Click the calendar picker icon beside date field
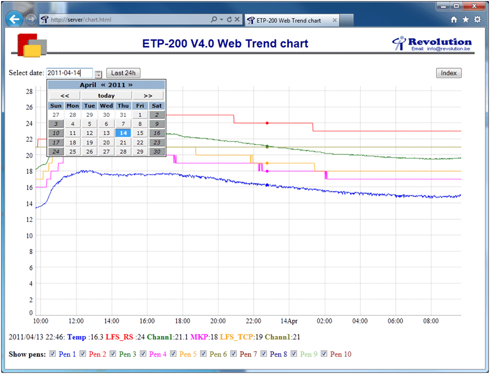 99,74
